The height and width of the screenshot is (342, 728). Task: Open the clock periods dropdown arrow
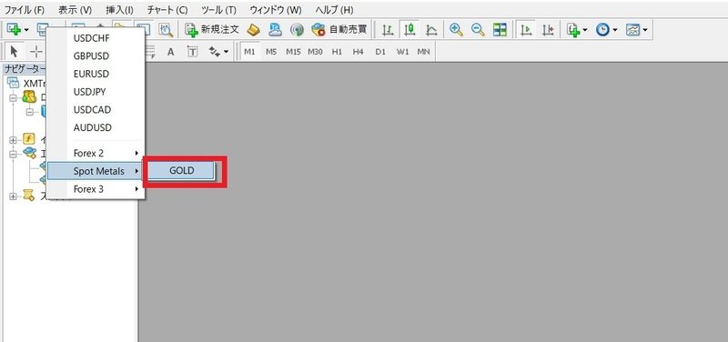coord(615,30)
